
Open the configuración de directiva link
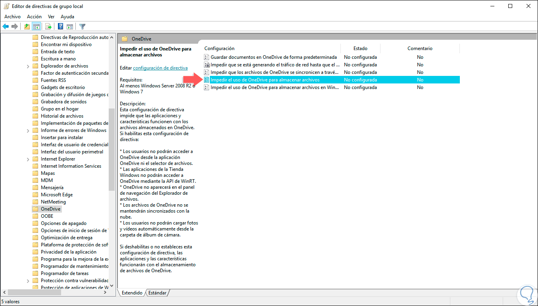[160, 68]
